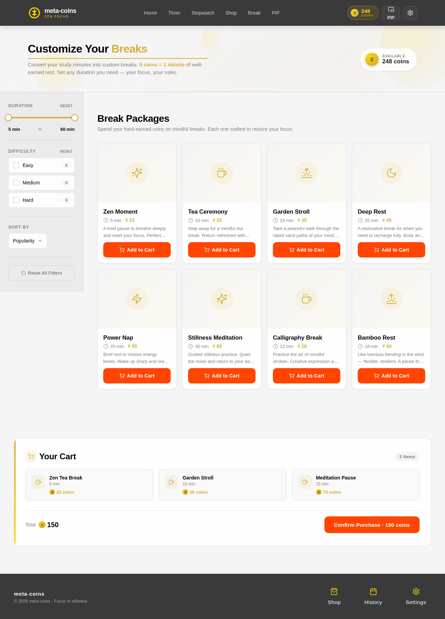
Task: Click the Zen Moment sparkle icon
Action: tap(137, 173)
